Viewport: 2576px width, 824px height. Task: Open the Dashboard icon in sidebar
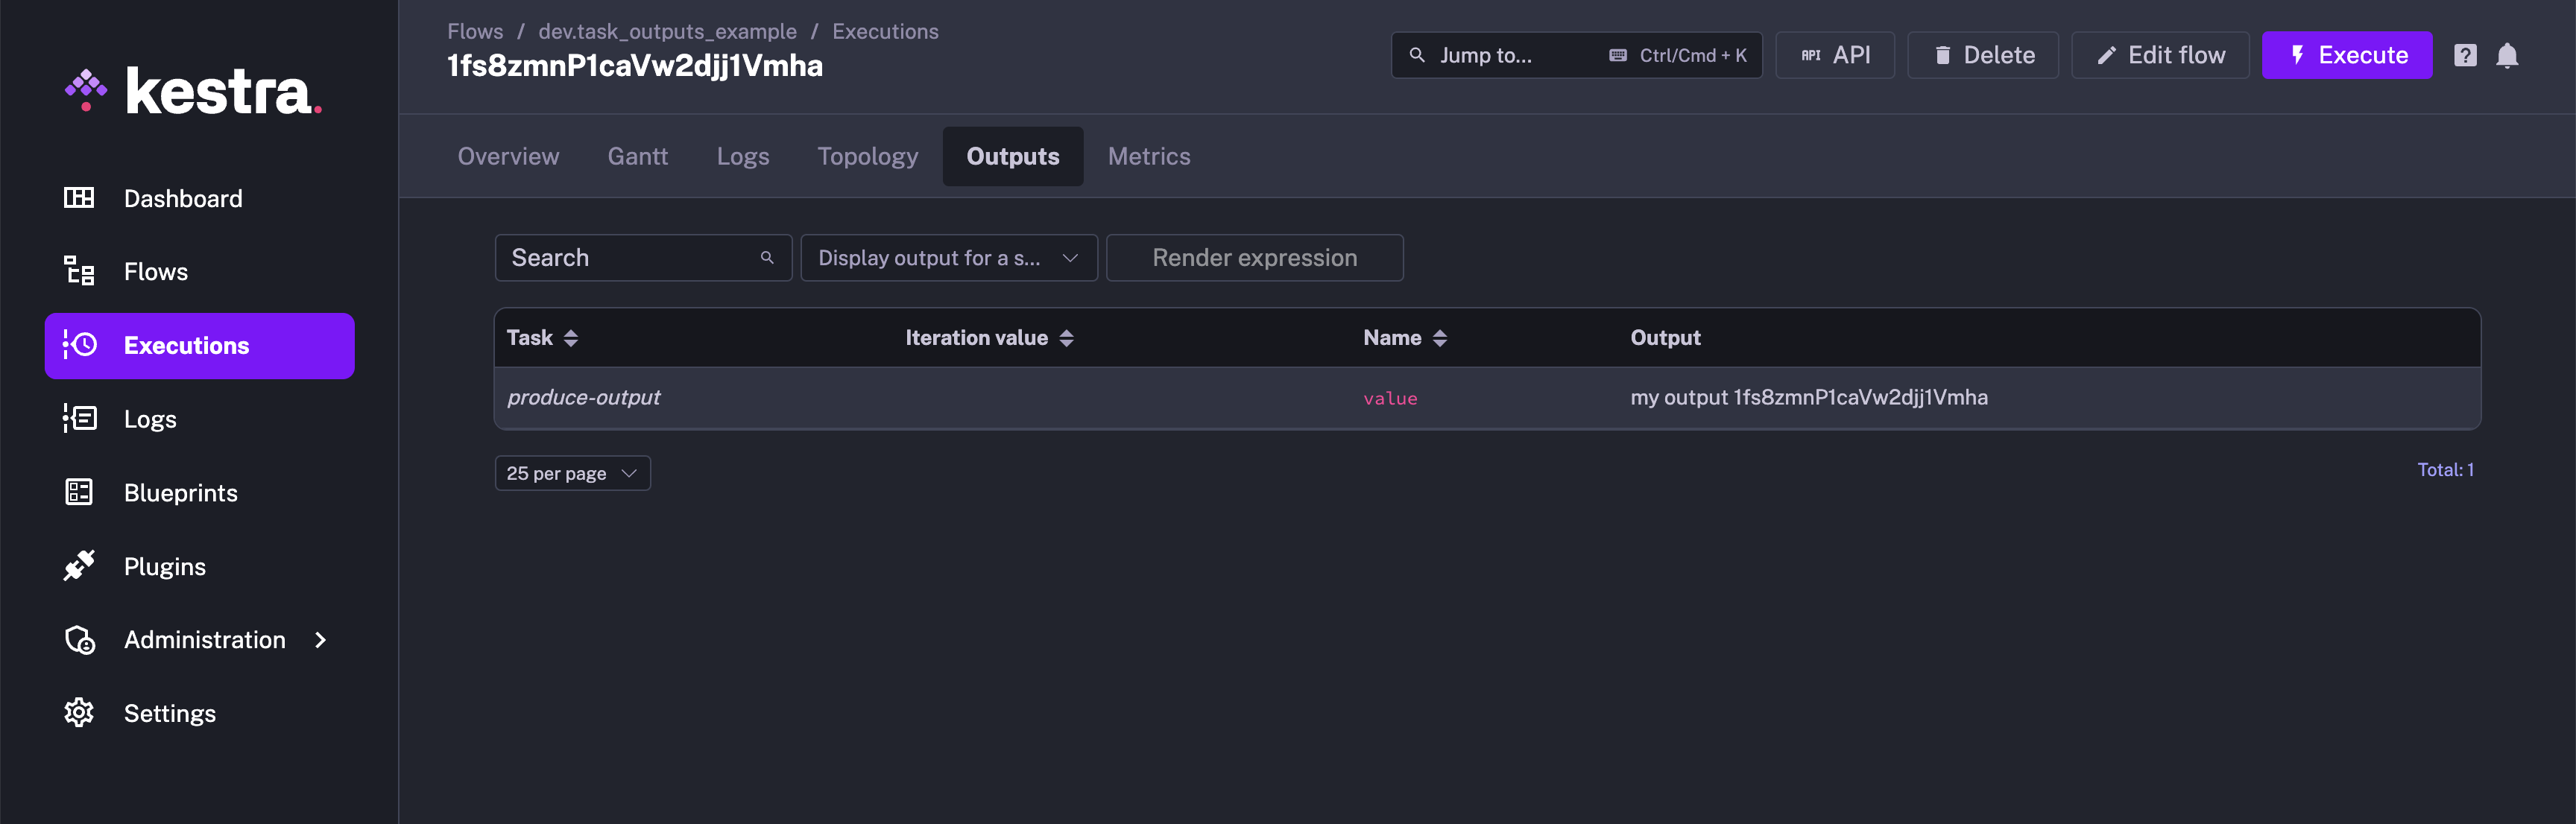click(79, 198)
